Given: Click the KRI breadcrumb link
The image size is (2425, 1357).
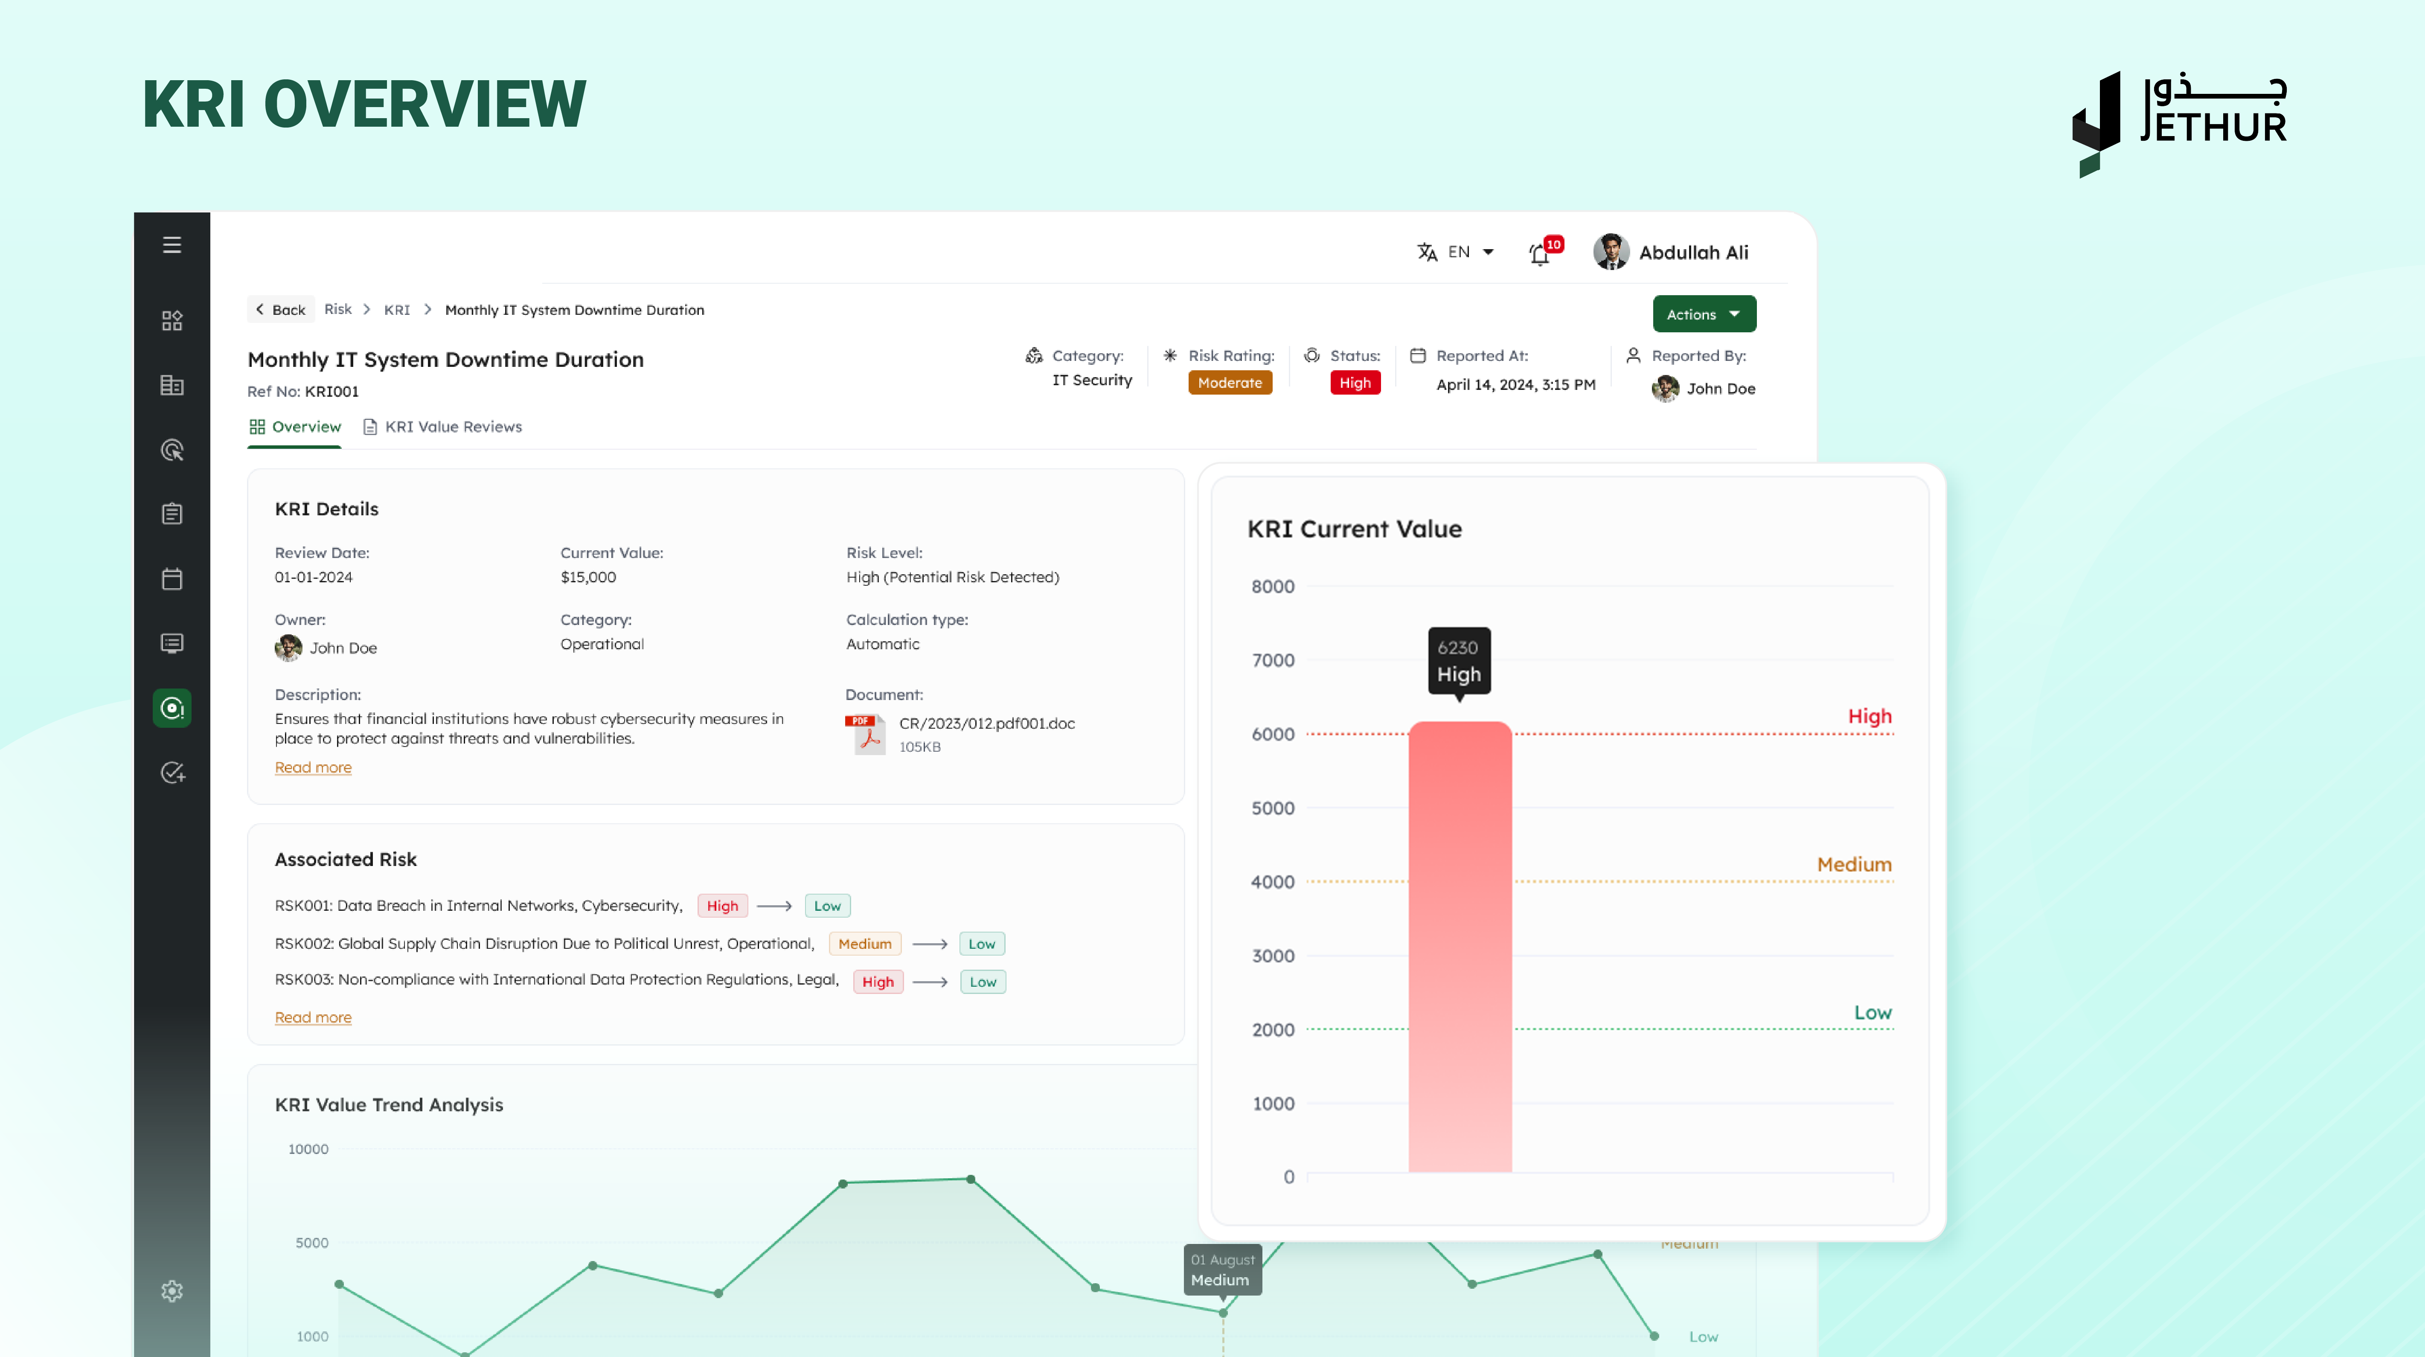Looking at the screenshot, I should [396, 310].
